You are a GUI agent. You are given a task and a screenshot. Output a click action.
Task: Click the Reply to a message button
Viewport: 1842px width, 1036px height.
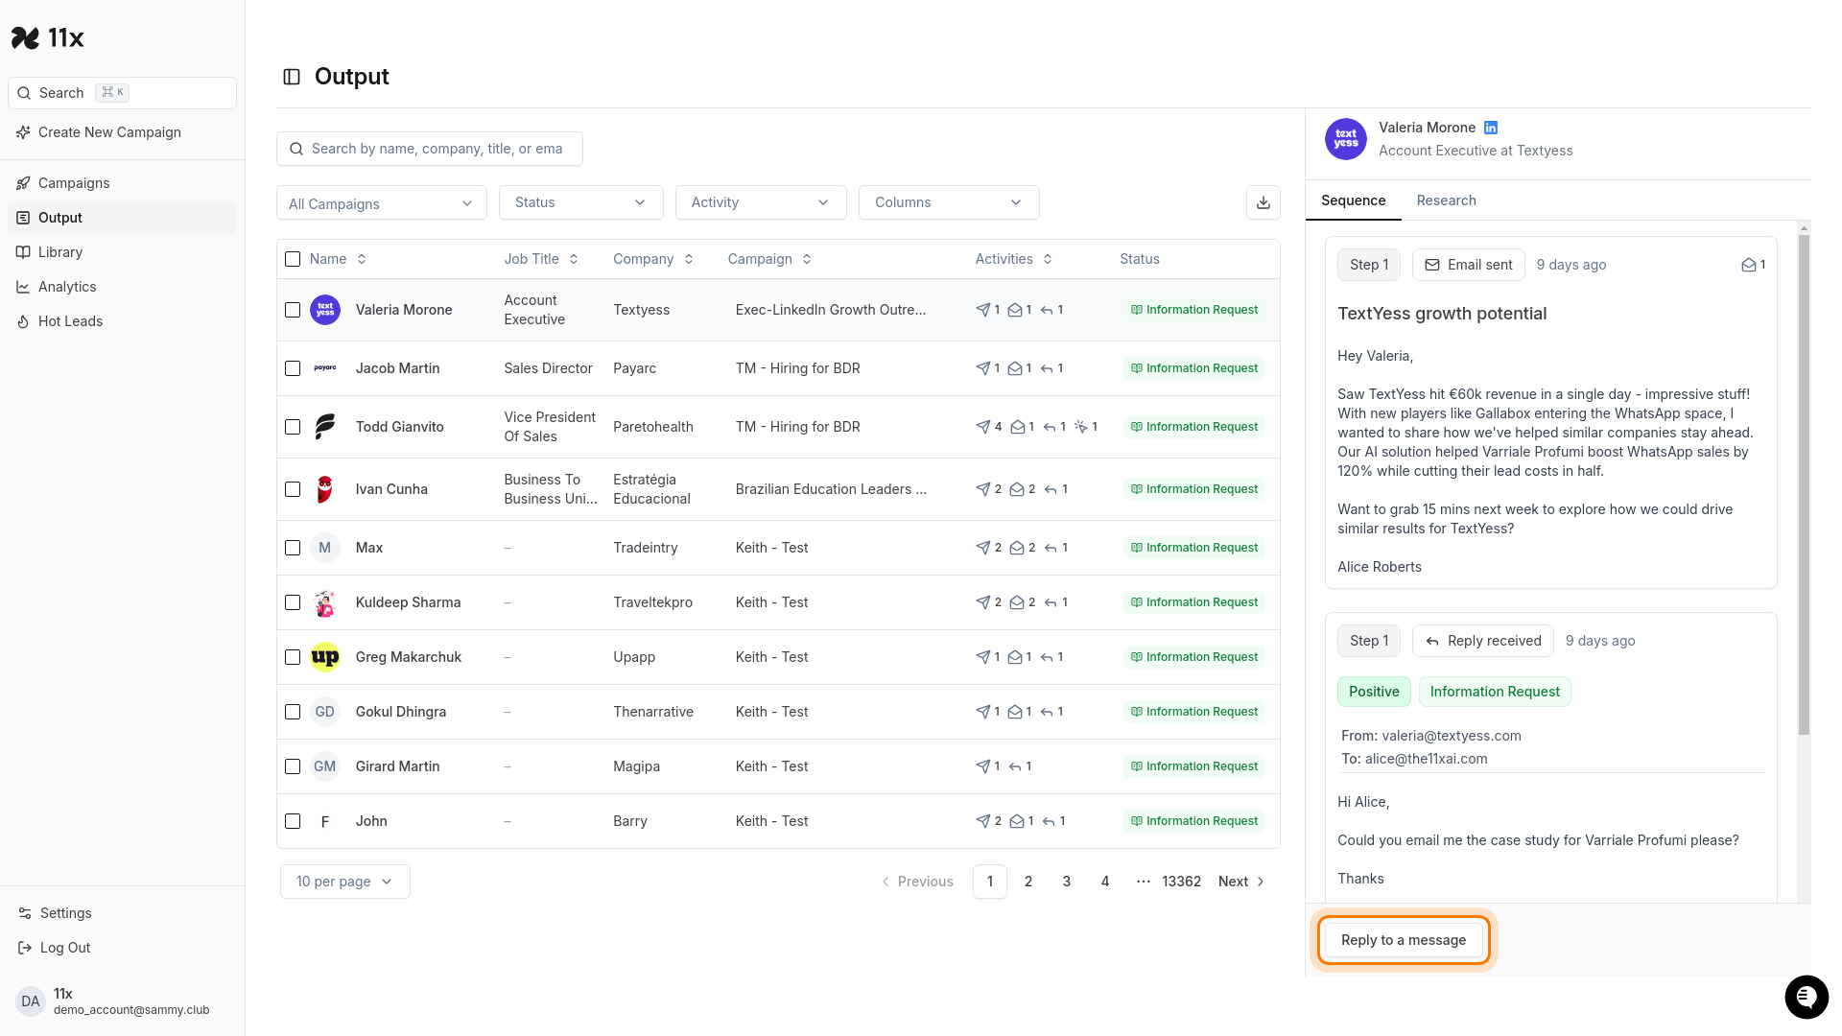[1403, 940]
